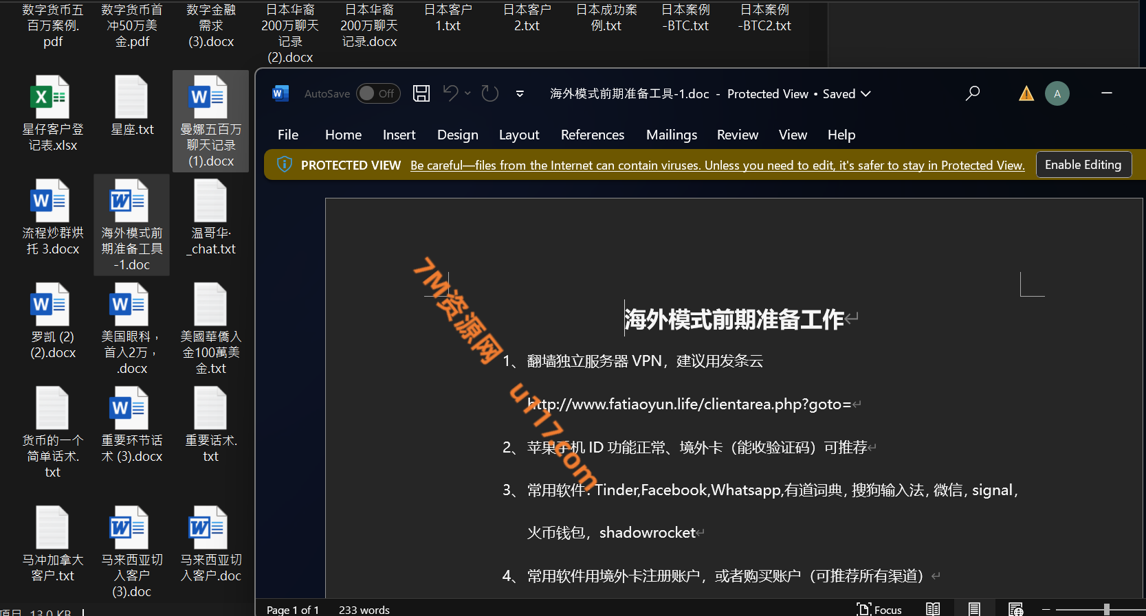Viewport: 1146px width, 616px height.
Task: Click the Save icon in the title bar
Action: pos(421,93)
